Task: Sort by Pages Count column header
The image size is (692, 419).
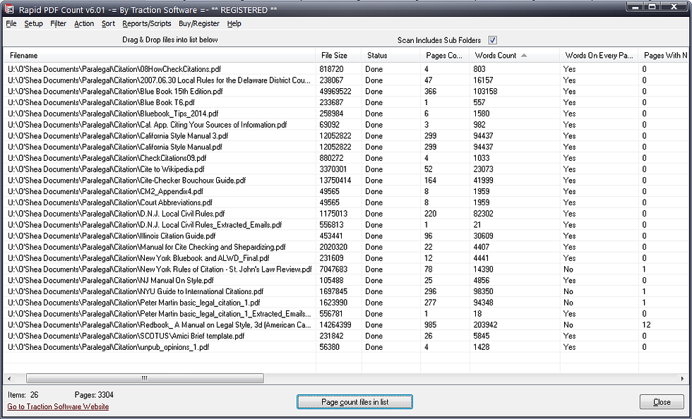Action: pyautogui.click(x=445, y=56)
